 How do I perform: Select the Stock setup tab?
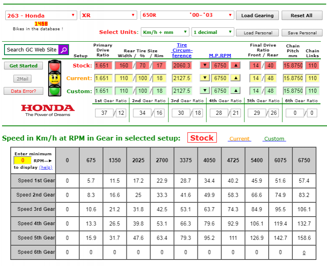tap(202, 138)
